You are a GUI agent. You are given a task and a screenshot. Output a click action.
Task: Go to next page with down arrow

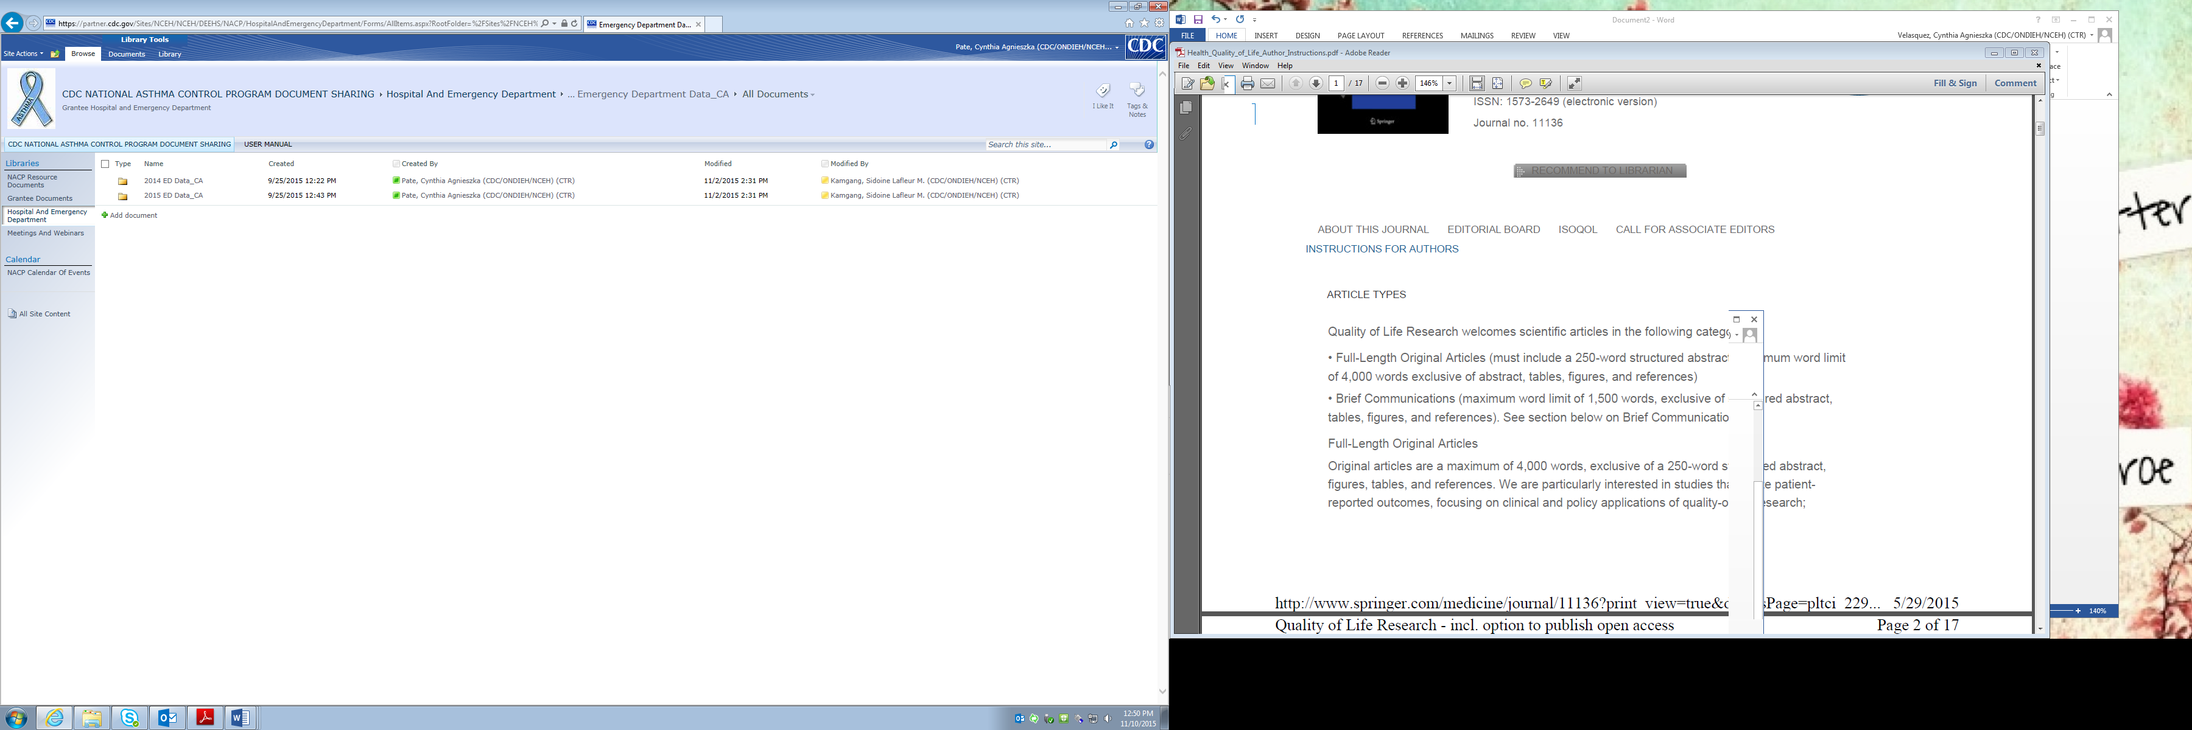[x=1316, y=83]
